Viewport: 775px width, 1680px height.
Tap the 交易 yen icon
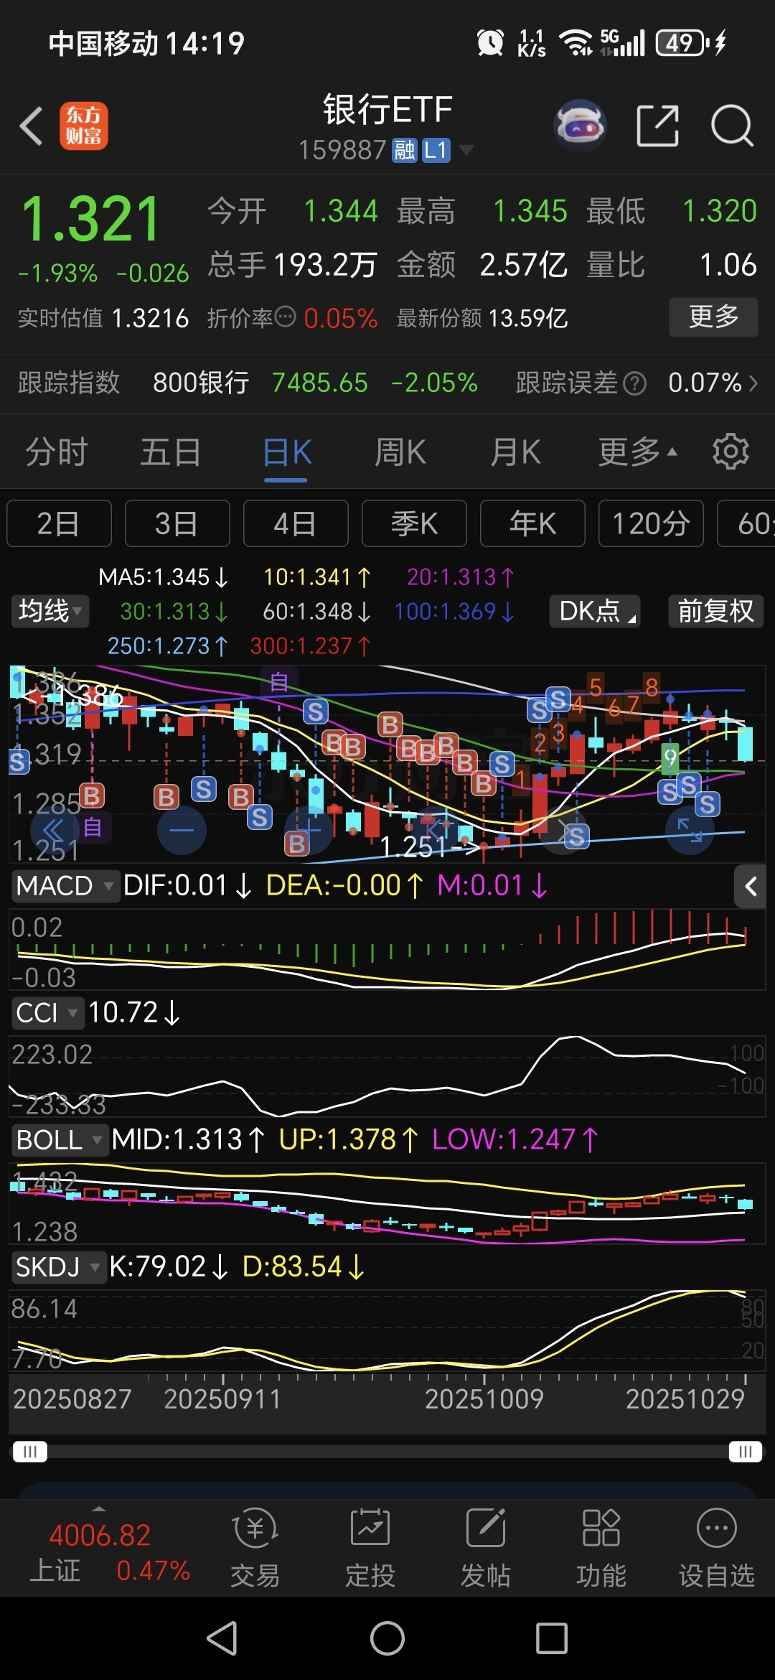[x=255, y=1529]
